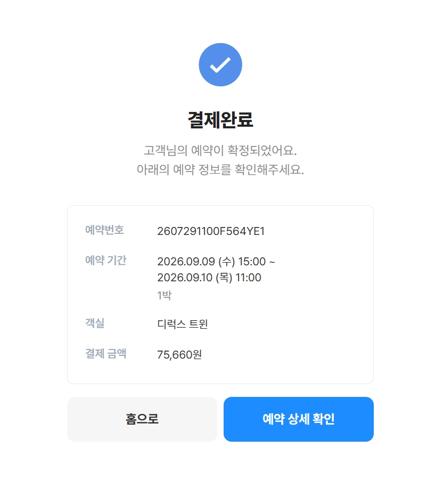The image size is (435, 504).
Task: Select the check-out date 2026.09.10
Action: click(185, 278)
